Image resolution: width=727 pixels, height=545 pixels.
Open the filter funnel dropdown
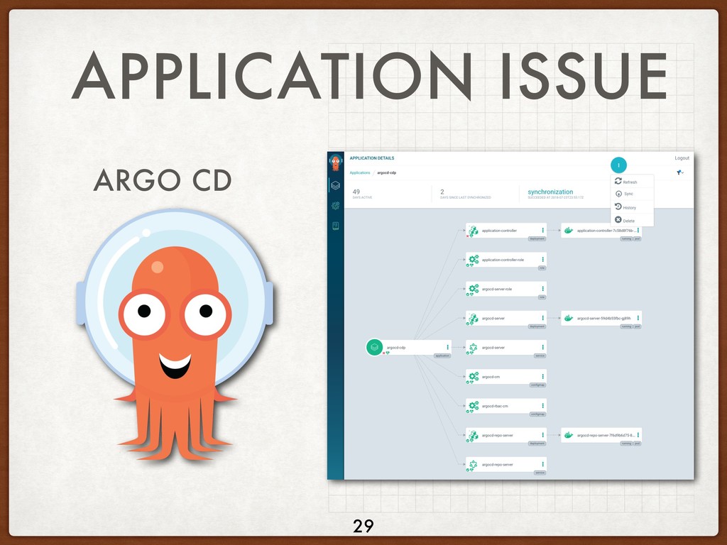coord(680,172)
